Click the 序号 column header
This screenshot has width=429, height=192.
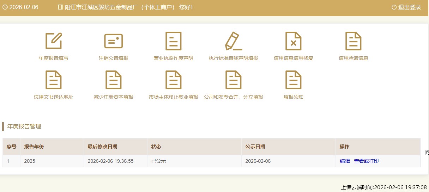[x=11, y=147]
